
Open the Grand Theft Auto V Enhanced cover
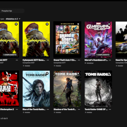67,39
